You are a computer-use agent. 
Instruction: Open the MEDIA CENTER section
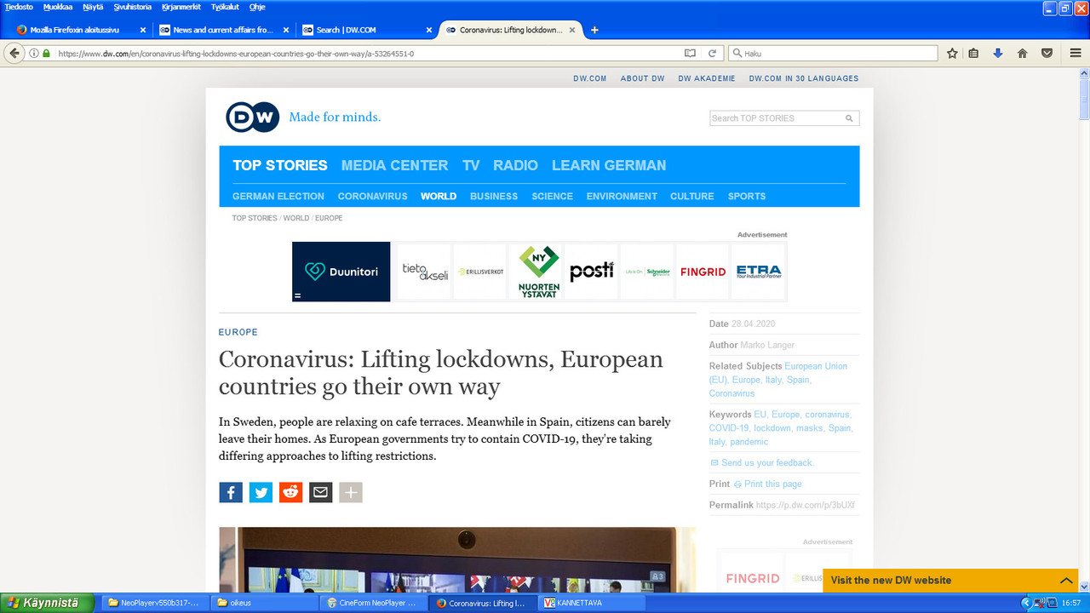[394, 165]
